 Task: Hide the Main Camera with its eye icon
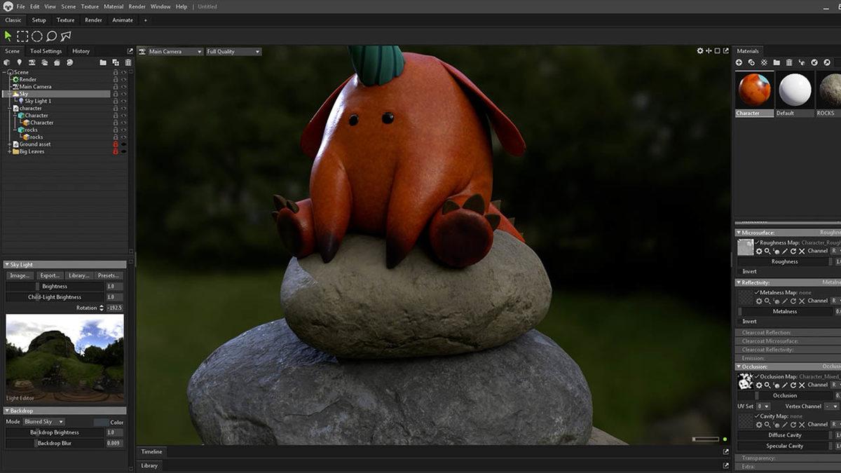(x=124, y=87)
